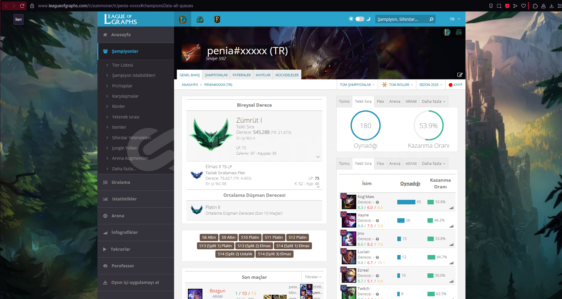Click the Ezreal champion portrait
Viewport: 562px width, 299px height.
(x=349, y=275)
